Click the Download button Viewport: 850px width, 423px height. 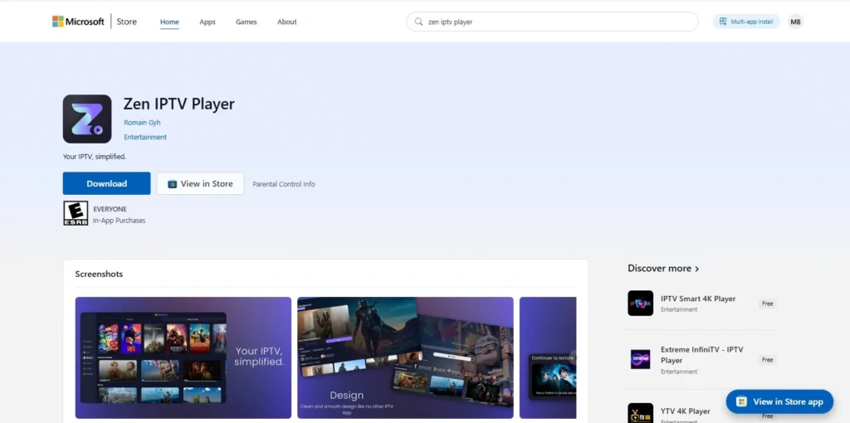click(x=107, y=183)
